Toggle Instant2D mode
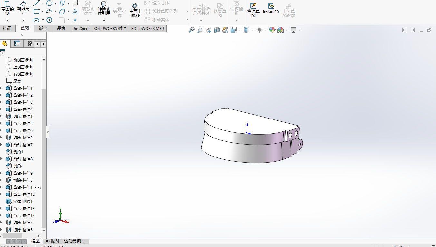The width and height of the screenshot is (436, 247). [x=271, y=8]
